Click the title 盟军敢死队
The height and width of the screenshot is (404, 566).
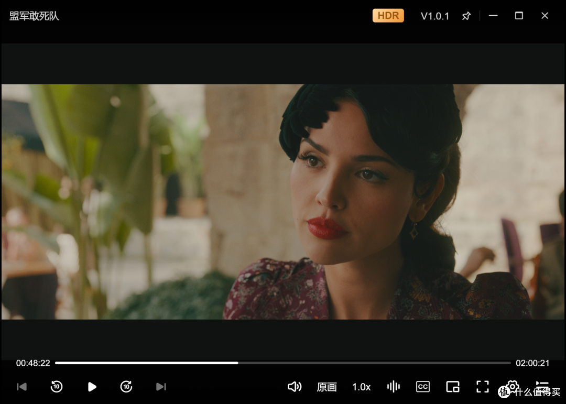click(x=34, y=16)
